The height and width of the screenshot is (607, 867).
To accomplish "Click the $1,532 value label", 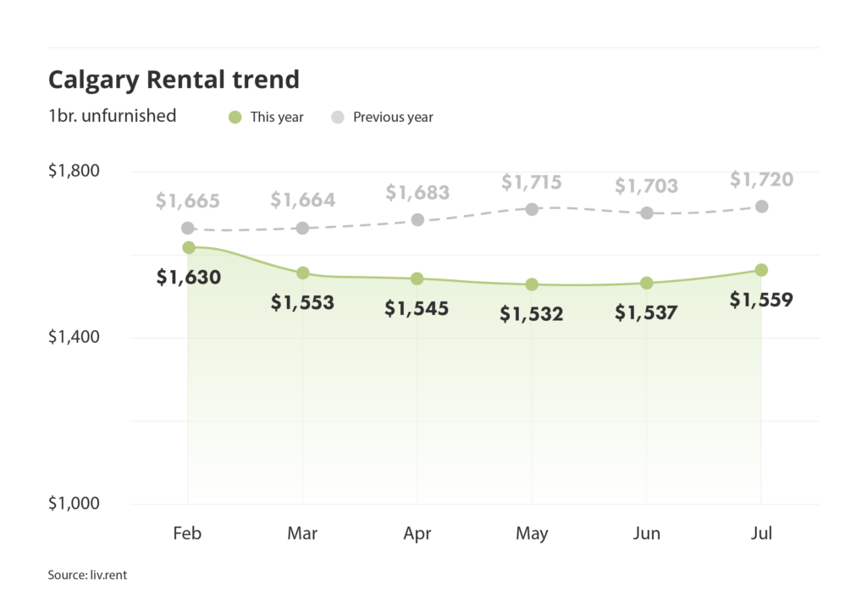I will click(x=532, y=314).
